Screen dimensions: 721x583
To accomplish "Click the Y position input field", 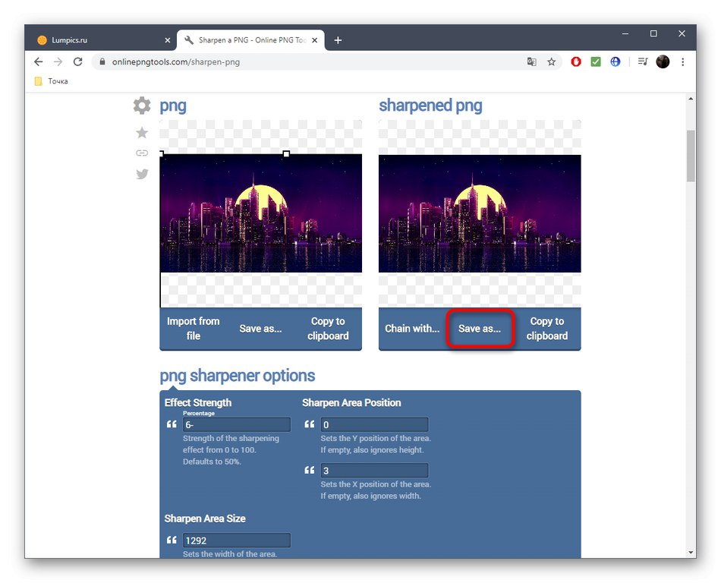I will 374,424.
